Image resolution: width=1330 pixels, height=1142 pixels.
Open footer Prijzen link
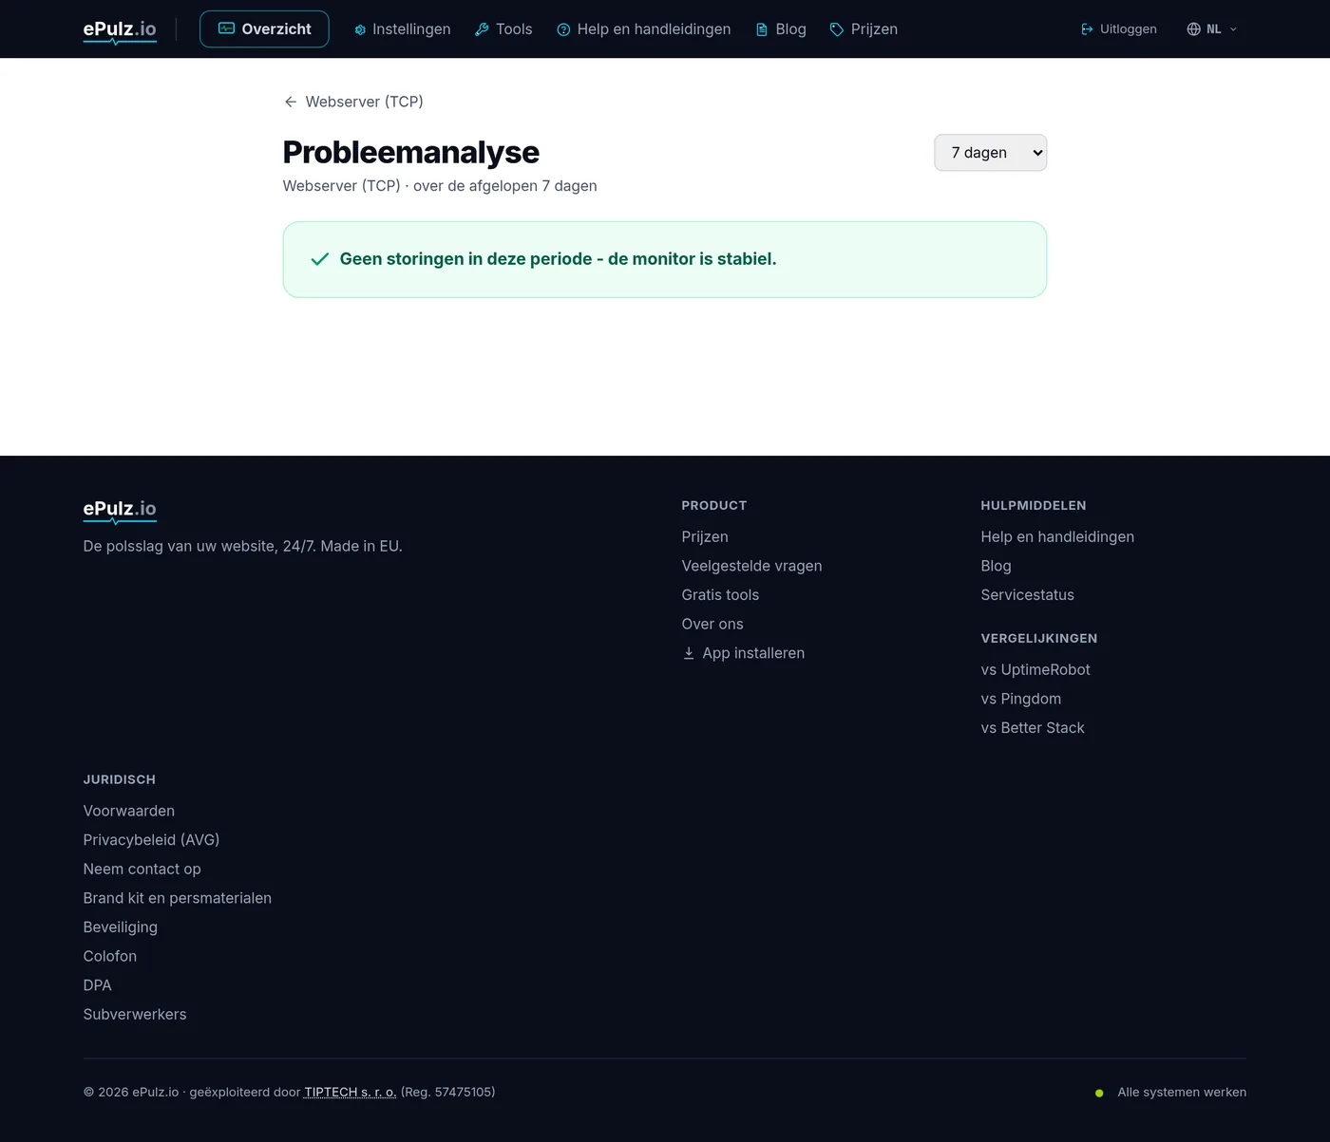coord(705,536)
